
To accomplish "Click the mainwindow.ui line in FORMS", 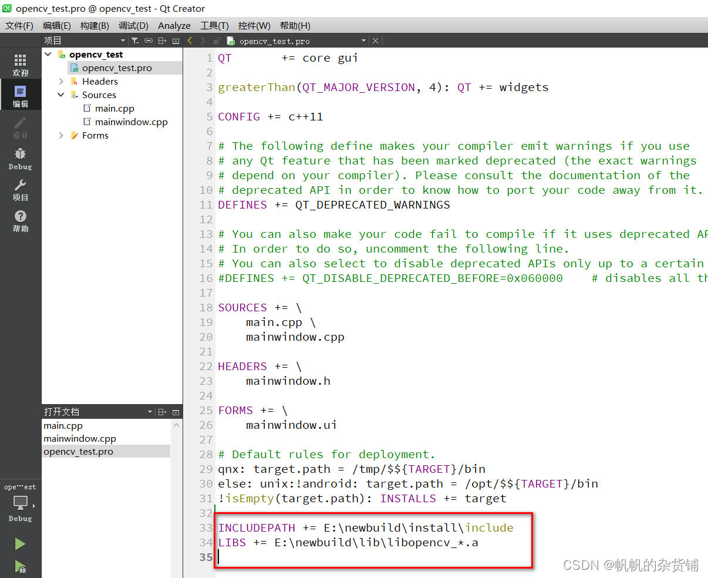I will 291,425.
